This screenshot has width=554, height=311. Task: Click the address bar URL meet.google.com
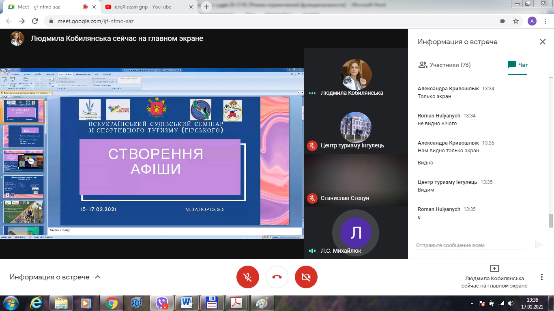click(96, 21)
